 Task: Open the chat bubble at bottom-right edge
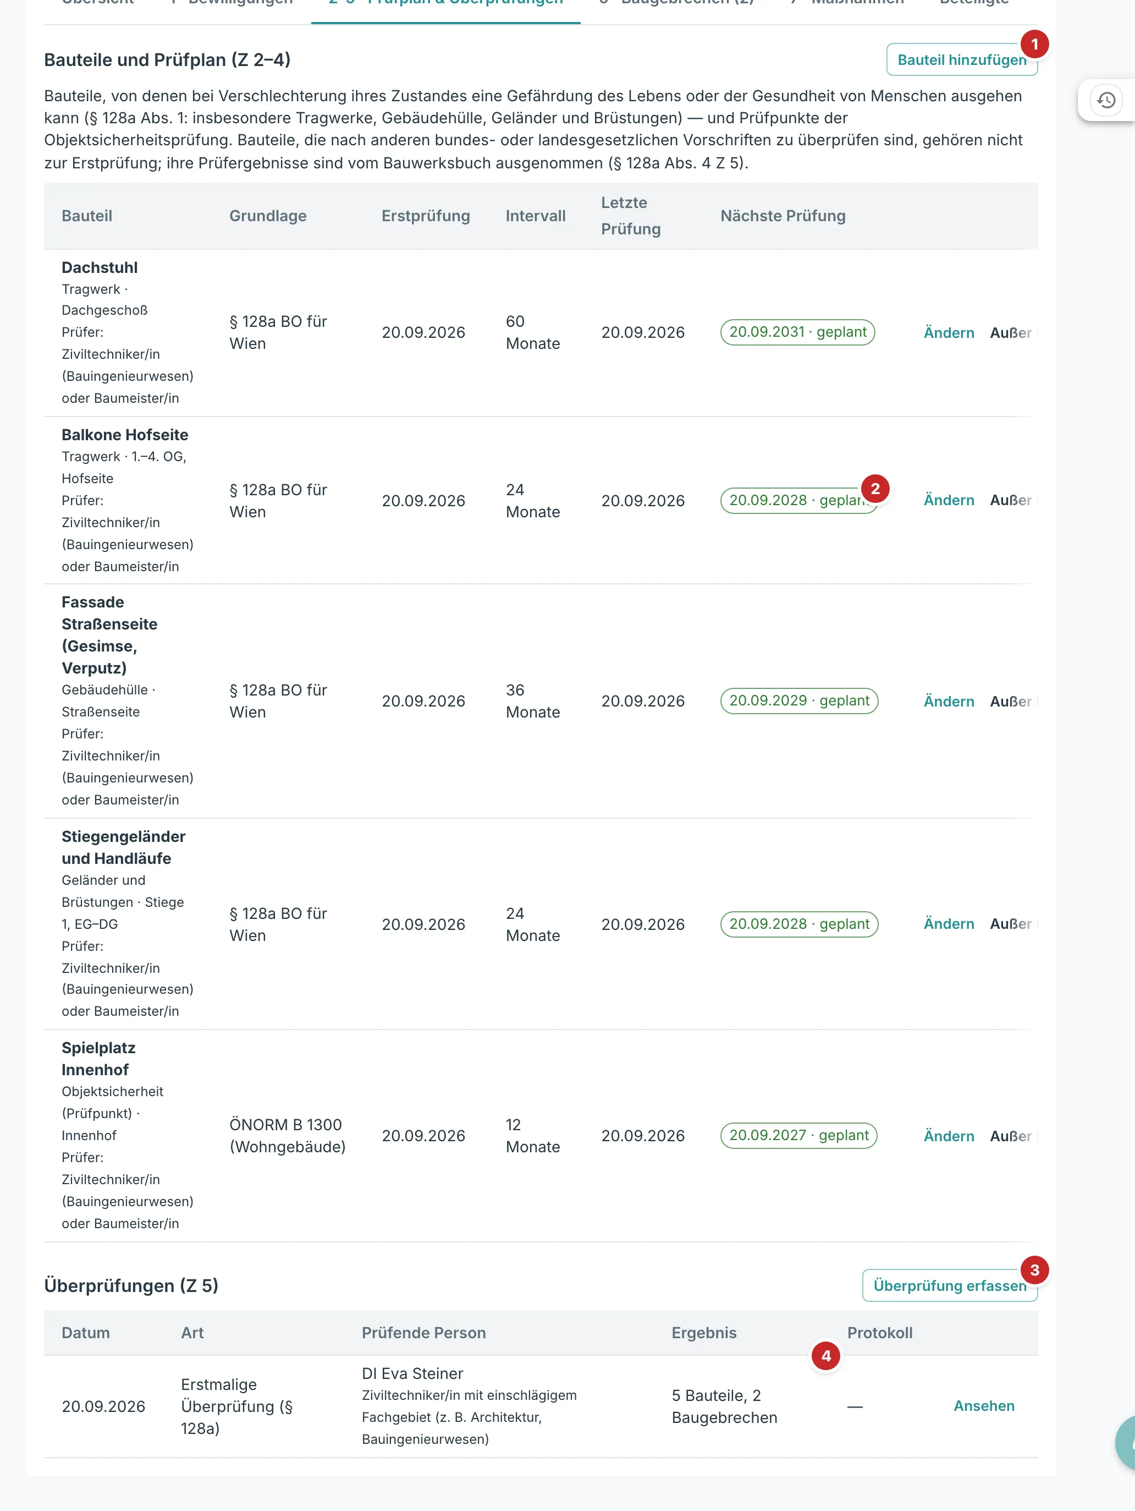(x=1126, y=1443)
